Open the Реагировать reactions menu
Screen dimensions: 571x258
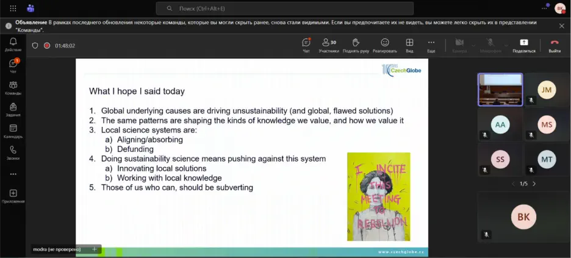pyautogui.click(x=385, y=45)
